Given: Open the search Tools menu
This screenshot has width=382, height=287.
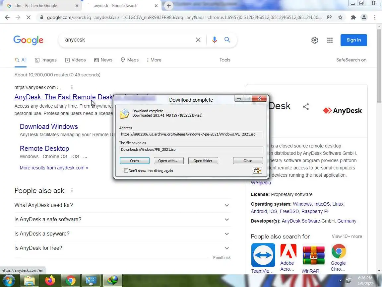Looking at the screenshot, I should click(x=224, y=60).
